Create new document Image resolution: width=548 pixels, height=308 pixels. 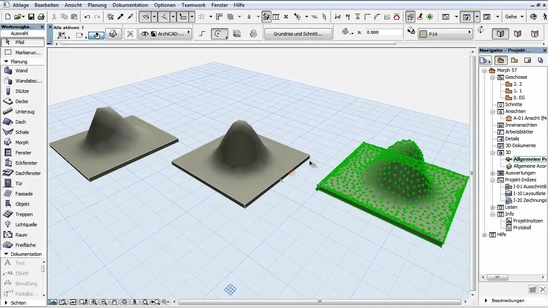pos(8,17)
